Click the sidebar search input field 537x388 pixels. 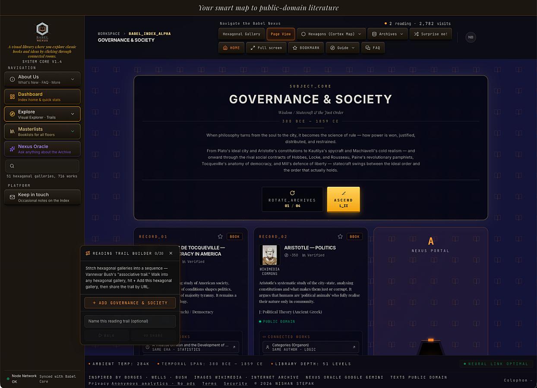(x=42, y=166)
